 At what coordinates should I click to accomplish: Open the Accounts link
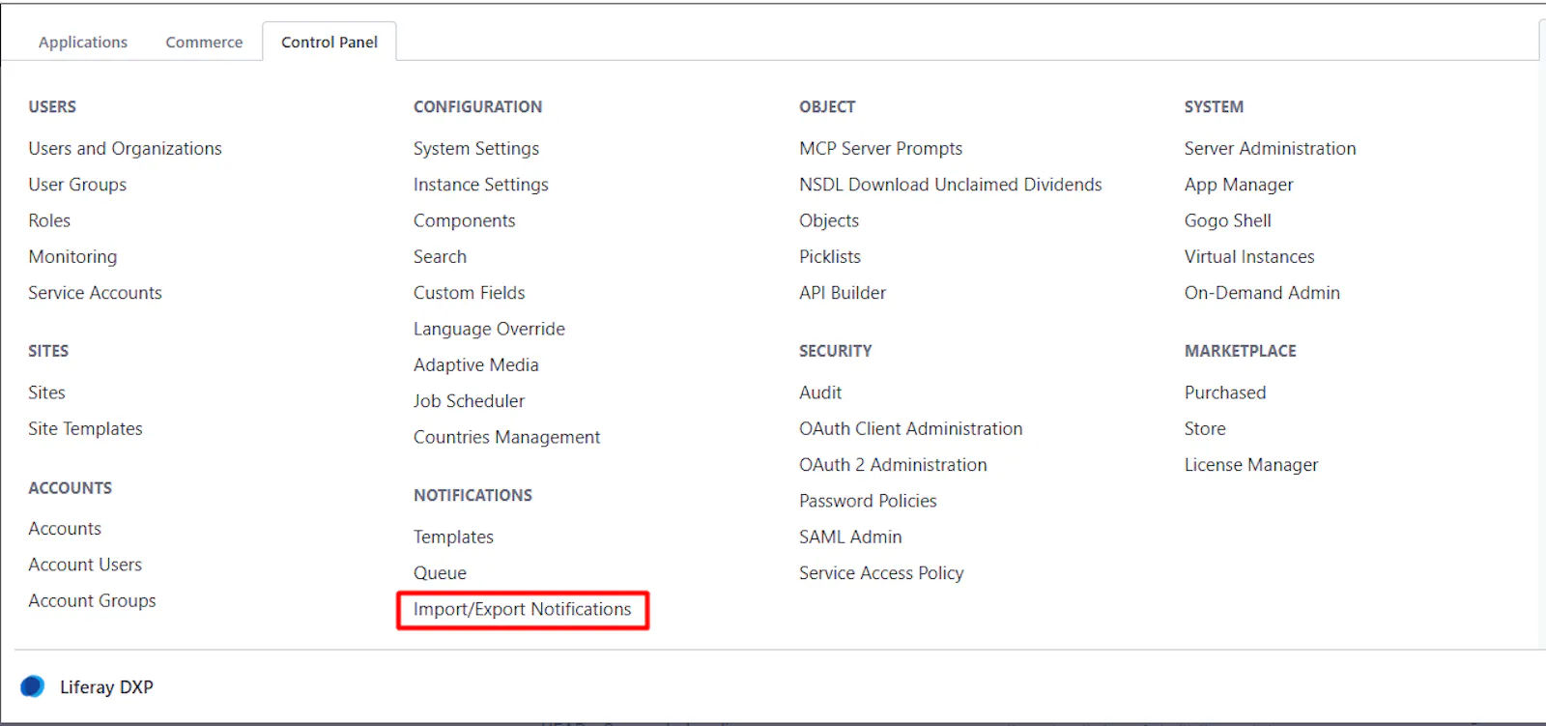tap(65, 529)
